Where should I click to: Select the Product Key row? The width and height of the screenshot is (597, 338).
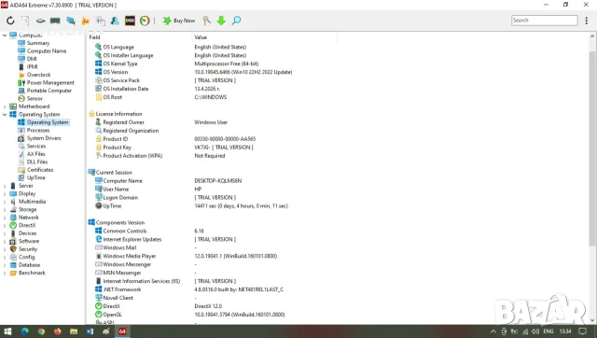(174, 148)
